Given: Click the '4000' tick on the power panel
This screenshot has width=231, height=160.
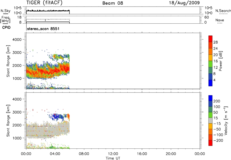Looking at the screenshot, I should 17,40.
